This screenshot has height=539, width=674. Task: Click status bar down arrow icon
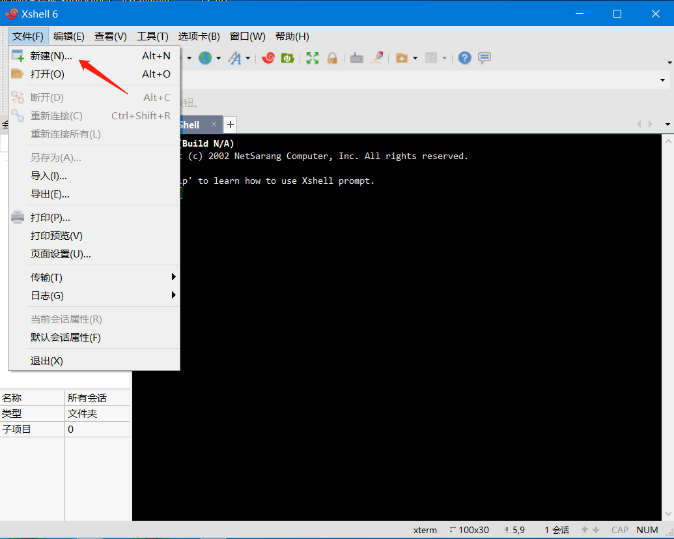click(x=596, y=530)
